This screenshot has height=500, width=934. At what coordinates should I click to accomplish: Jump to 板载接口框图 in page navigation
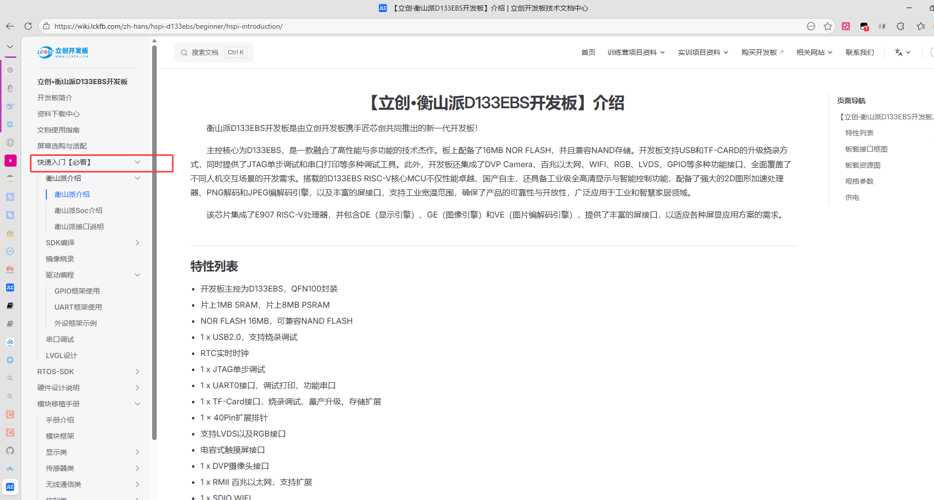[x=866, y=149]
